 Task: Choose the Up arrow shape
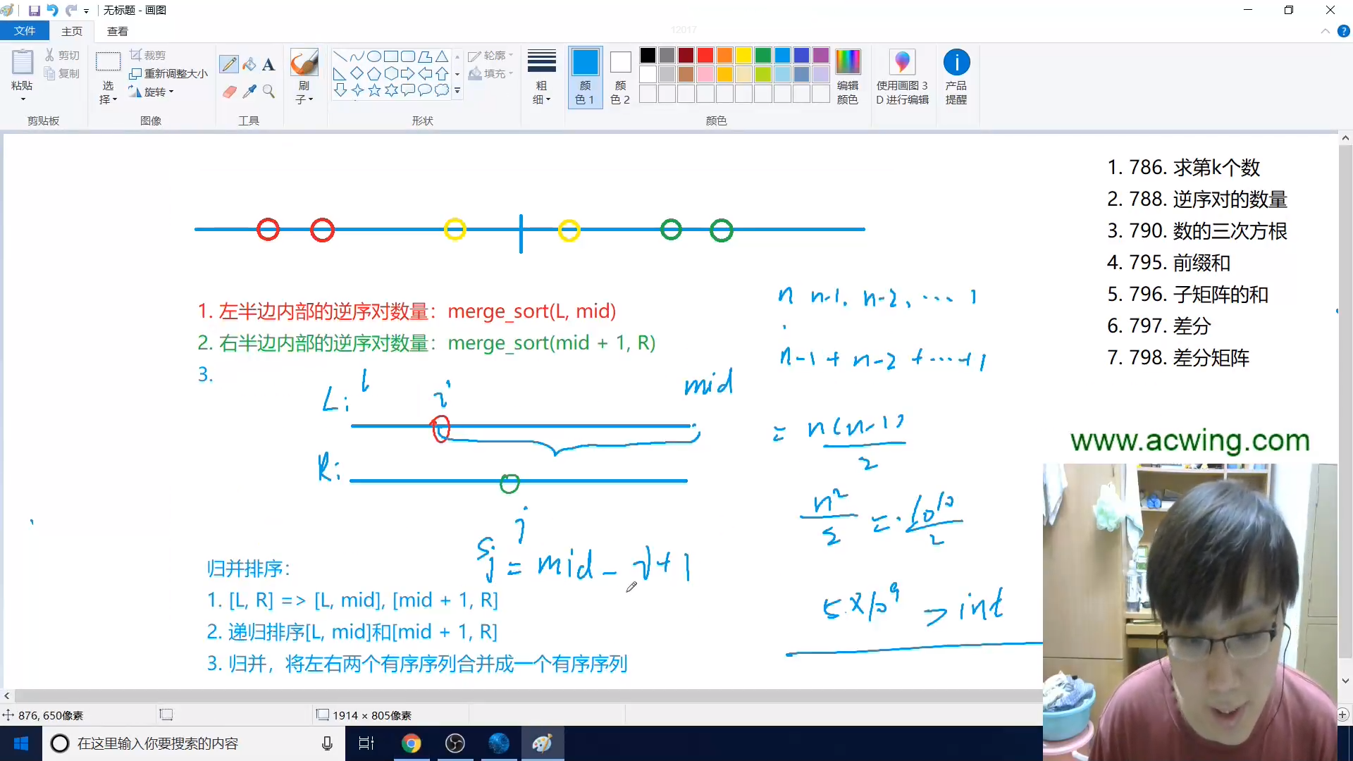(441, 73)
